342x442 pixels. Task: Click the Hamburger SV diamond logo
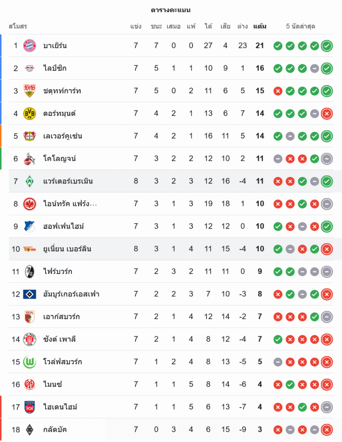pos(30,294)
